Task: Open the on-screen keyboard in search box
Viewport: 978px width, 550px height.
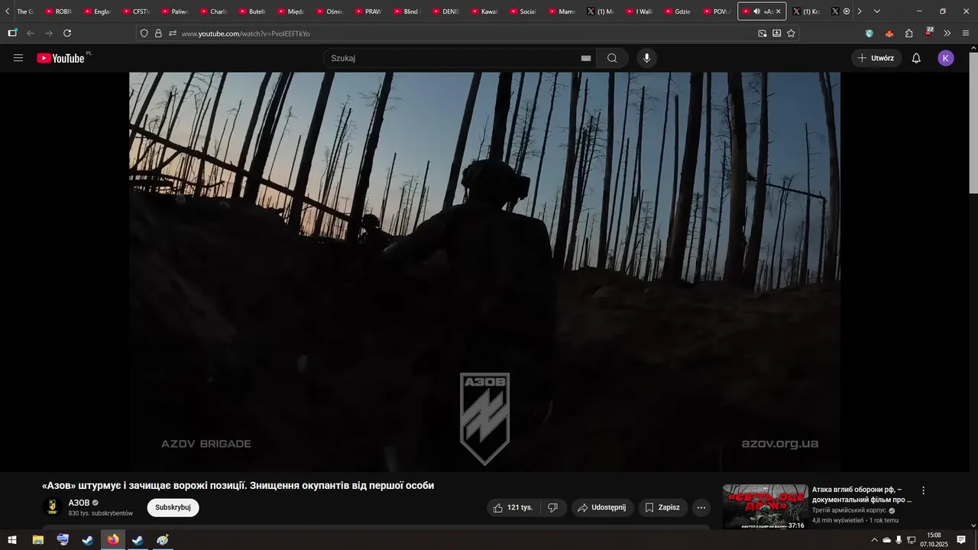Action: (x=586, y=58)
